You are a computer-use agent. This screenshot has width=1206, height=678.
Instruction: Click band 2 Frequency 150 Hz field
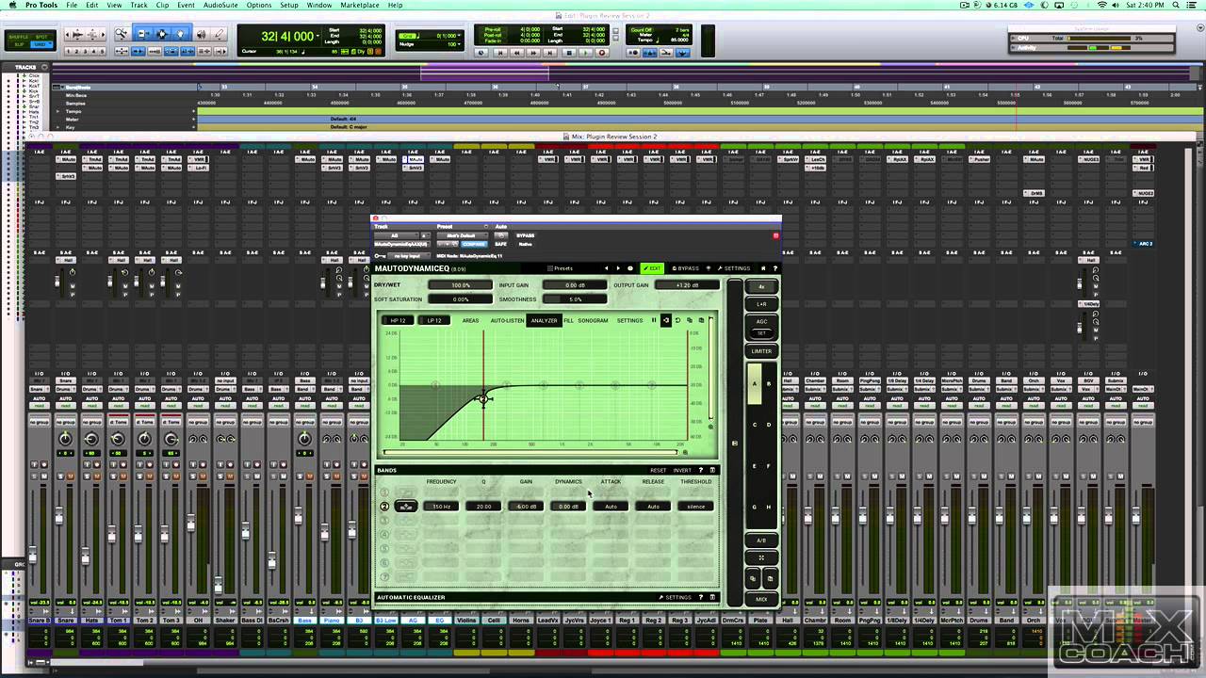coord(441,507)
